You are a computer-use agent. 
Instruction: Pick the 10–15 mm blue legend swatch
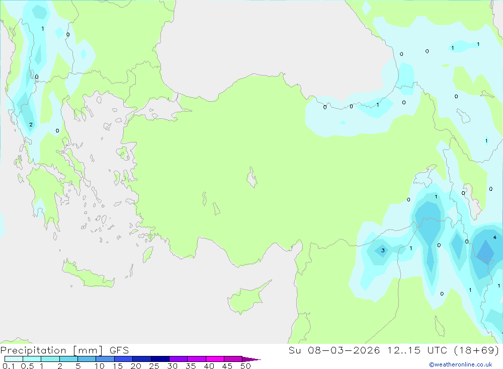[105, 359]
